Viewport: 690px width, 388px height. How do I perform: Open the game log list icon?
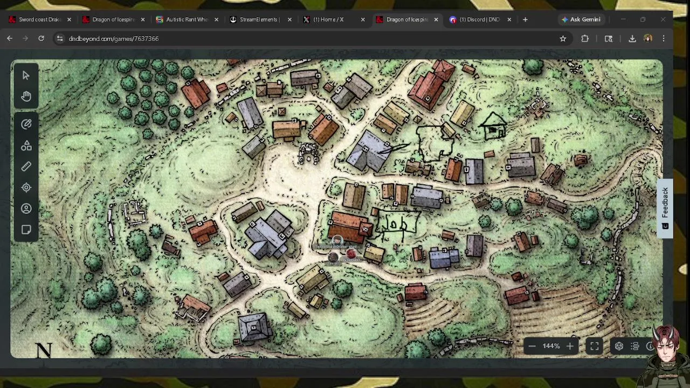pyautogui.click(x=635, y=347)
